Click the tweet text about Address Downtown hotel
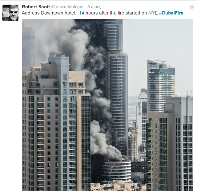The height and width of the screenshot is (191, 197). tap(90, 13)
